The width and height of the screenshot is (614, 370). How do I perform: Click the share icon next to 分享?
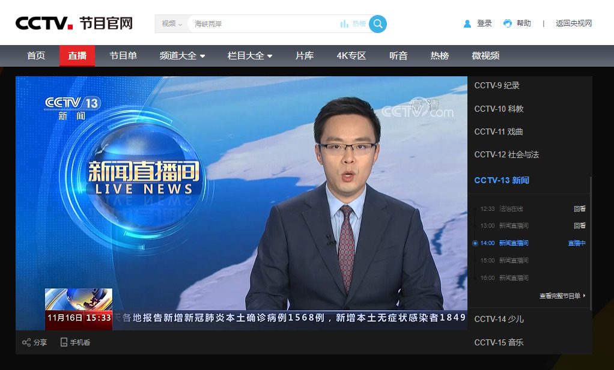pyautogui.click(x=26, y=342)
